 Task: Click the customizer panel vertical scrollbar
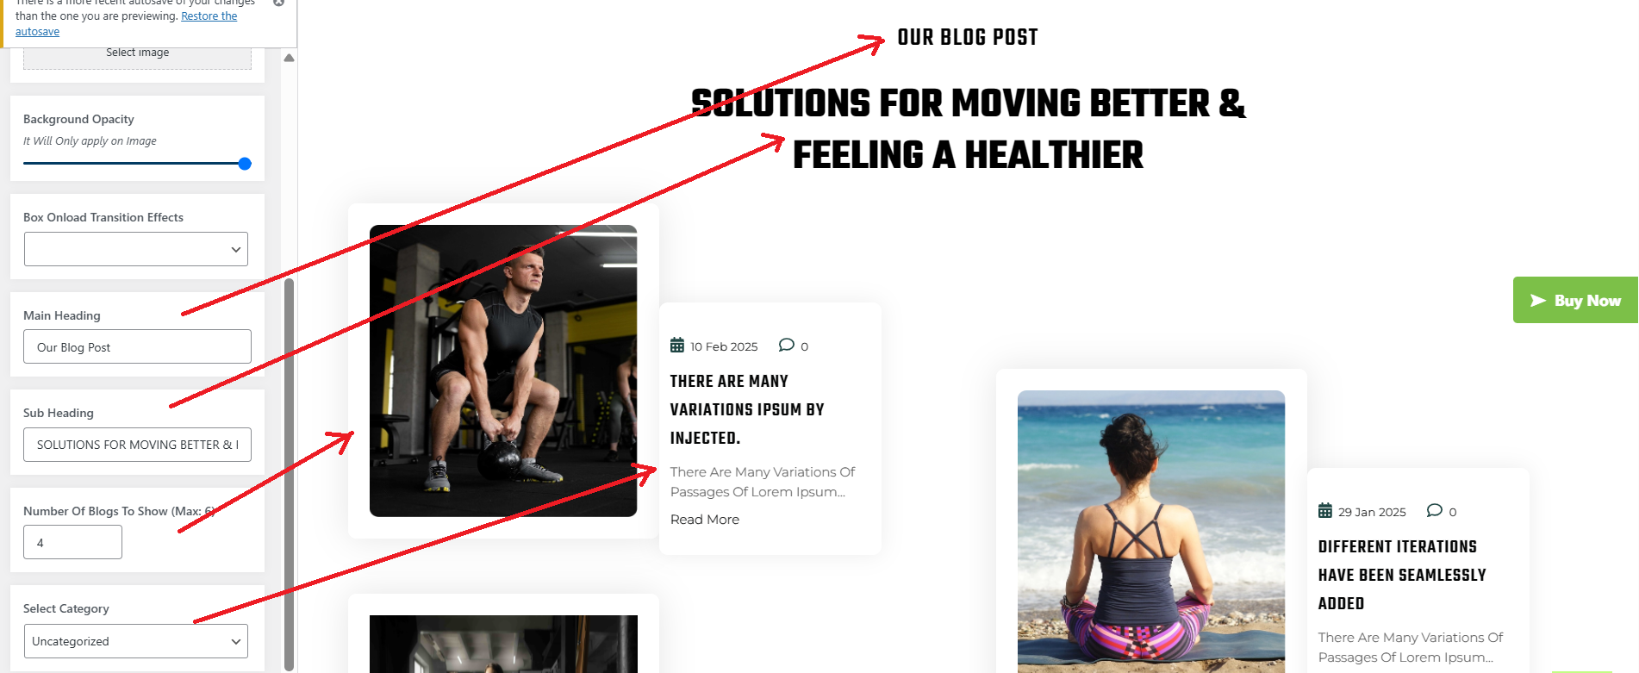tap(290, 474)
